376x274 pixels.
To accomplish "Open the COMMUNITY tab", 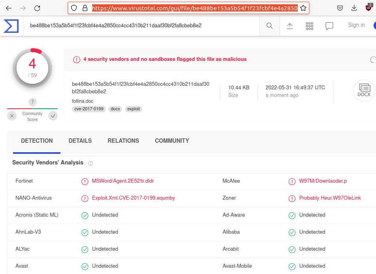I will click(x=172, y=141).
